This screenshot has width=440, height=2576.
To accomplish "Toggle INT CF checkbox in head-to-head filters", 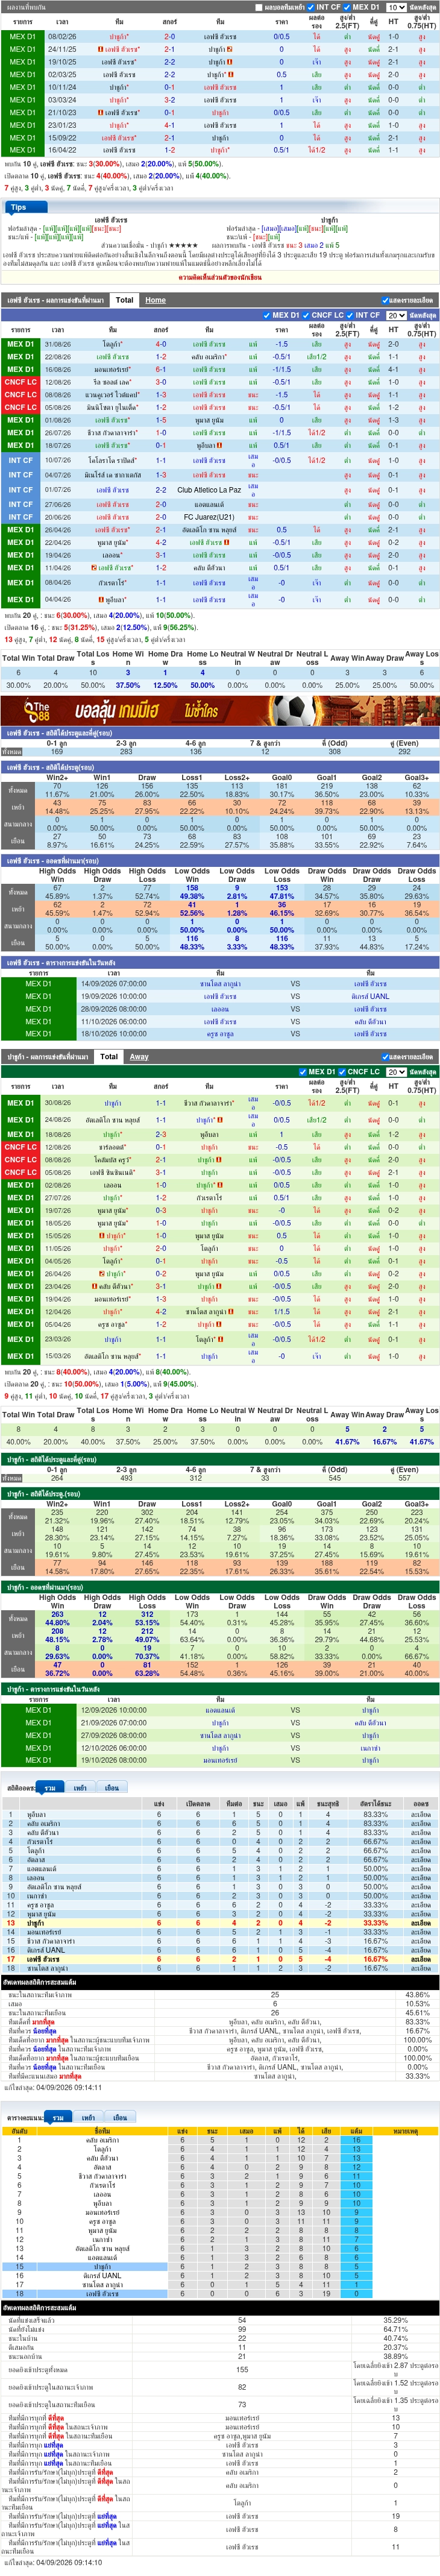I will coord(311,7).
